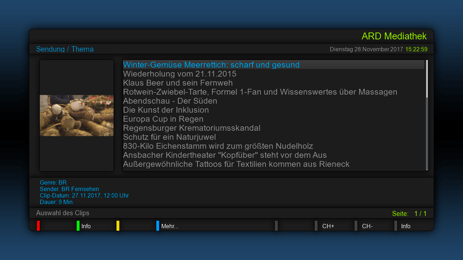Choose Schutz für ein Naturjuwel
This screenshot has height=260, width=463.
point(169,137)
